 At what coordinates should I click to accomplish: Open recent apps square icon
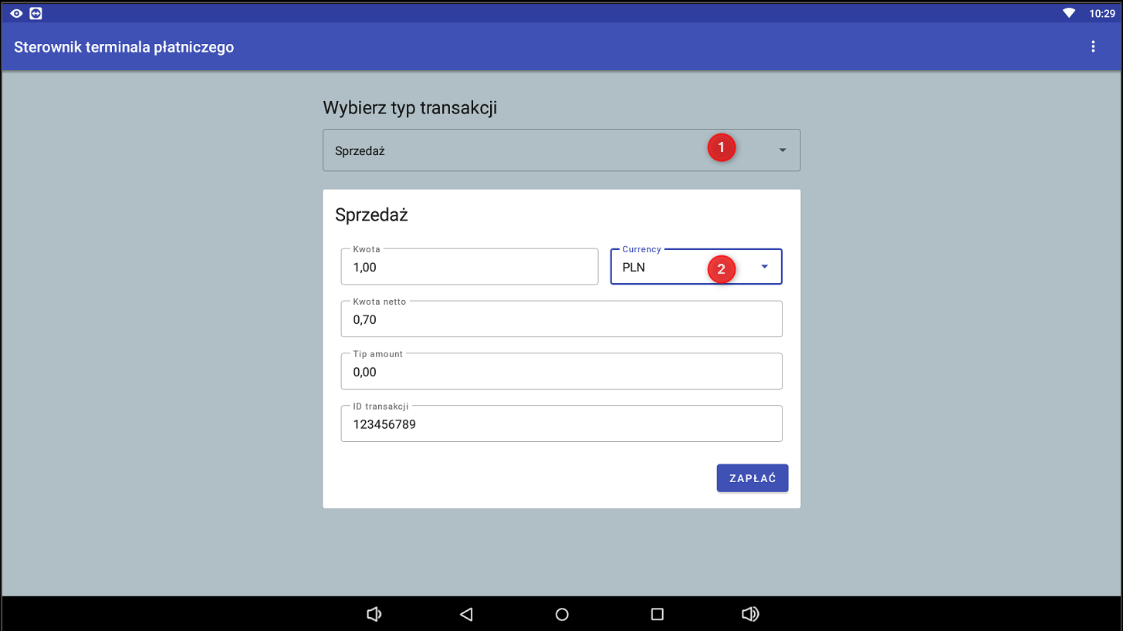(657, 614)
